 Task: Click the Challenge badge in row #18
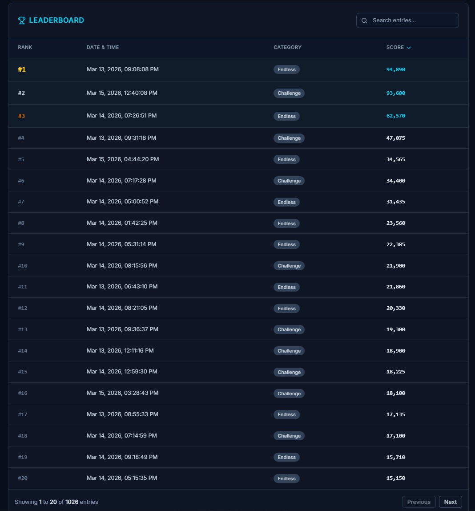coord(289,436)
